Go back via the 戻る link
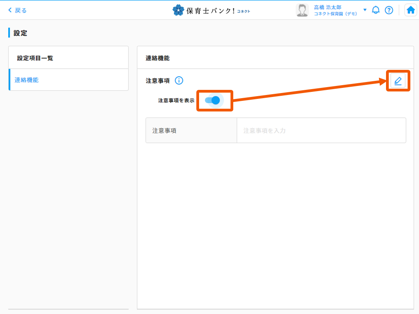This screenshot has height=314, width=419. (x=21, y=10)
